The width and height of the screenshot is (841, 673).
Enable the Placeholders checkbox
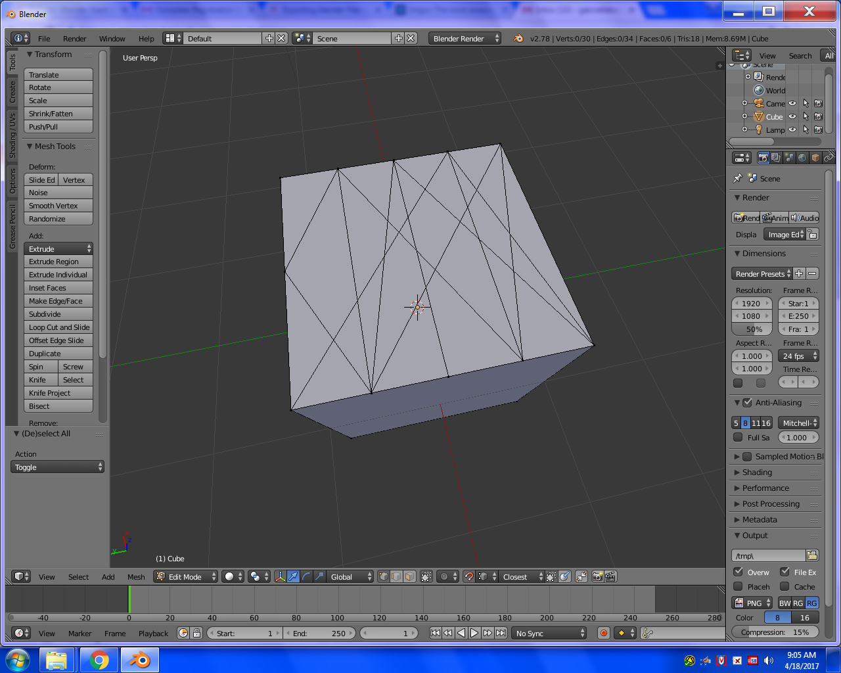[x=738, y=586]
